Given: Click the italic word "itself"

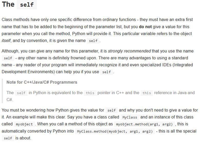Looking at the screenshot, I should coord(6,41).
